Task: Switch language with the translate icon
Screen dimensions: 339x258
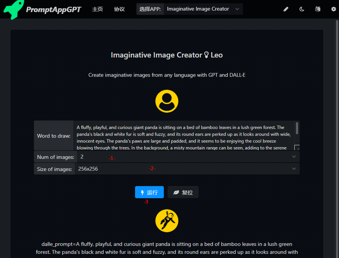Action: 317,9
